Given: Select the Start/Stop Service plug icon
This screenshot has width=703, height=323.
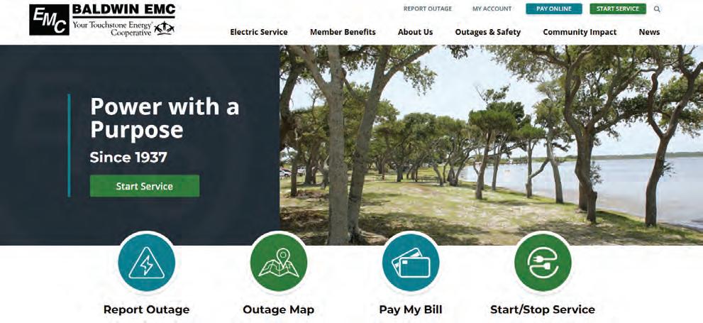Looking at the screenshot, I should [543, 263].
